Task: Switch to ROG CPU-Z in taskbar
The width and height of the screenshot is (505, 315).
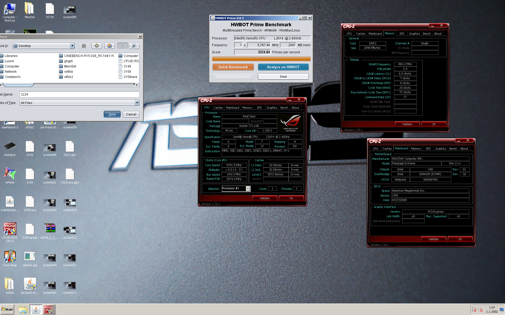Action: [49, 309]
